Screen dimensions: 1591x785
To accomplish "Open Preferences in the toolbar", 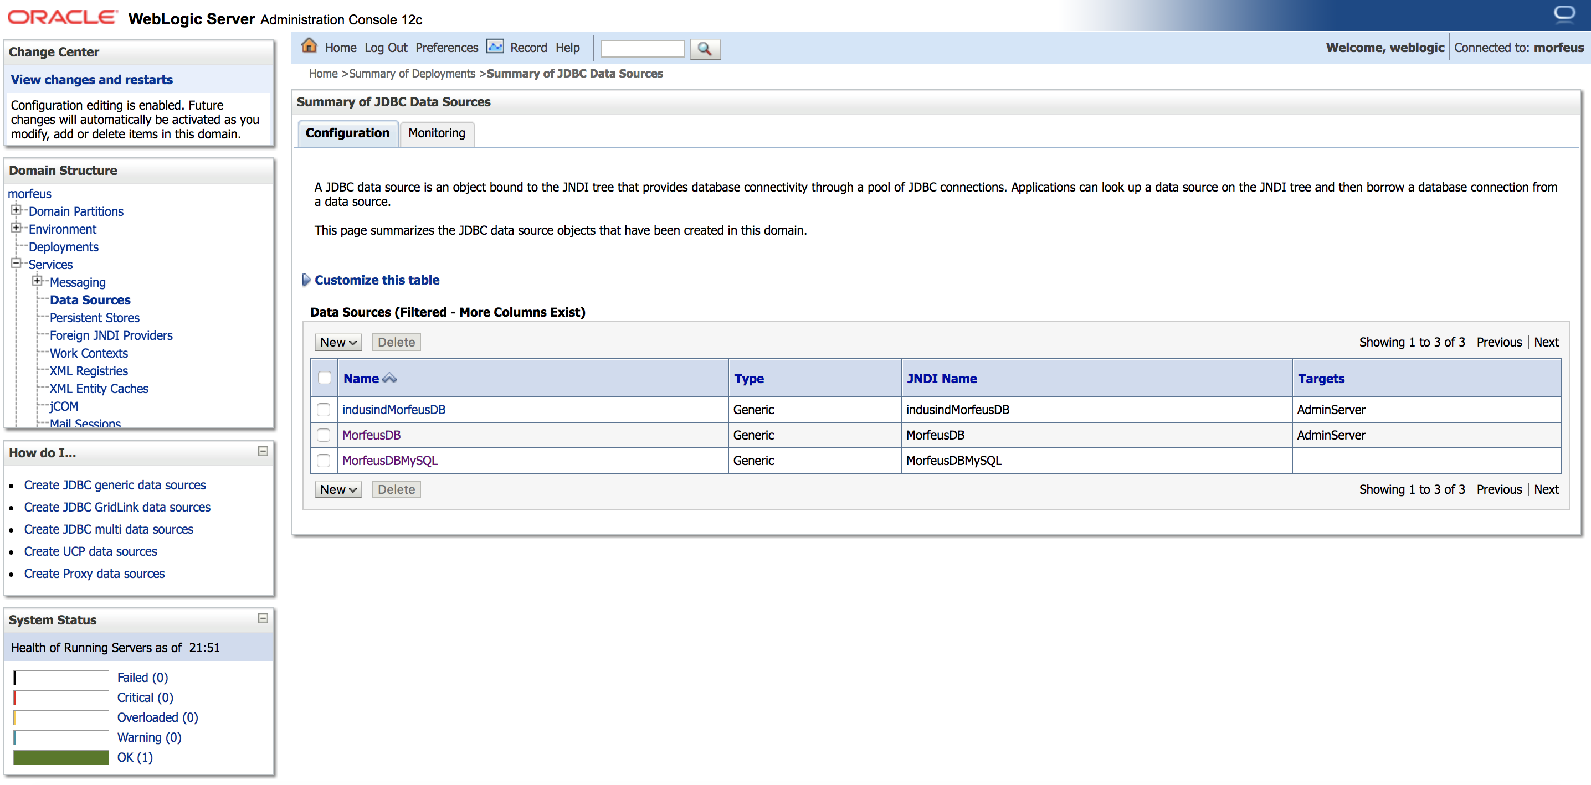I will pos(446,48).
